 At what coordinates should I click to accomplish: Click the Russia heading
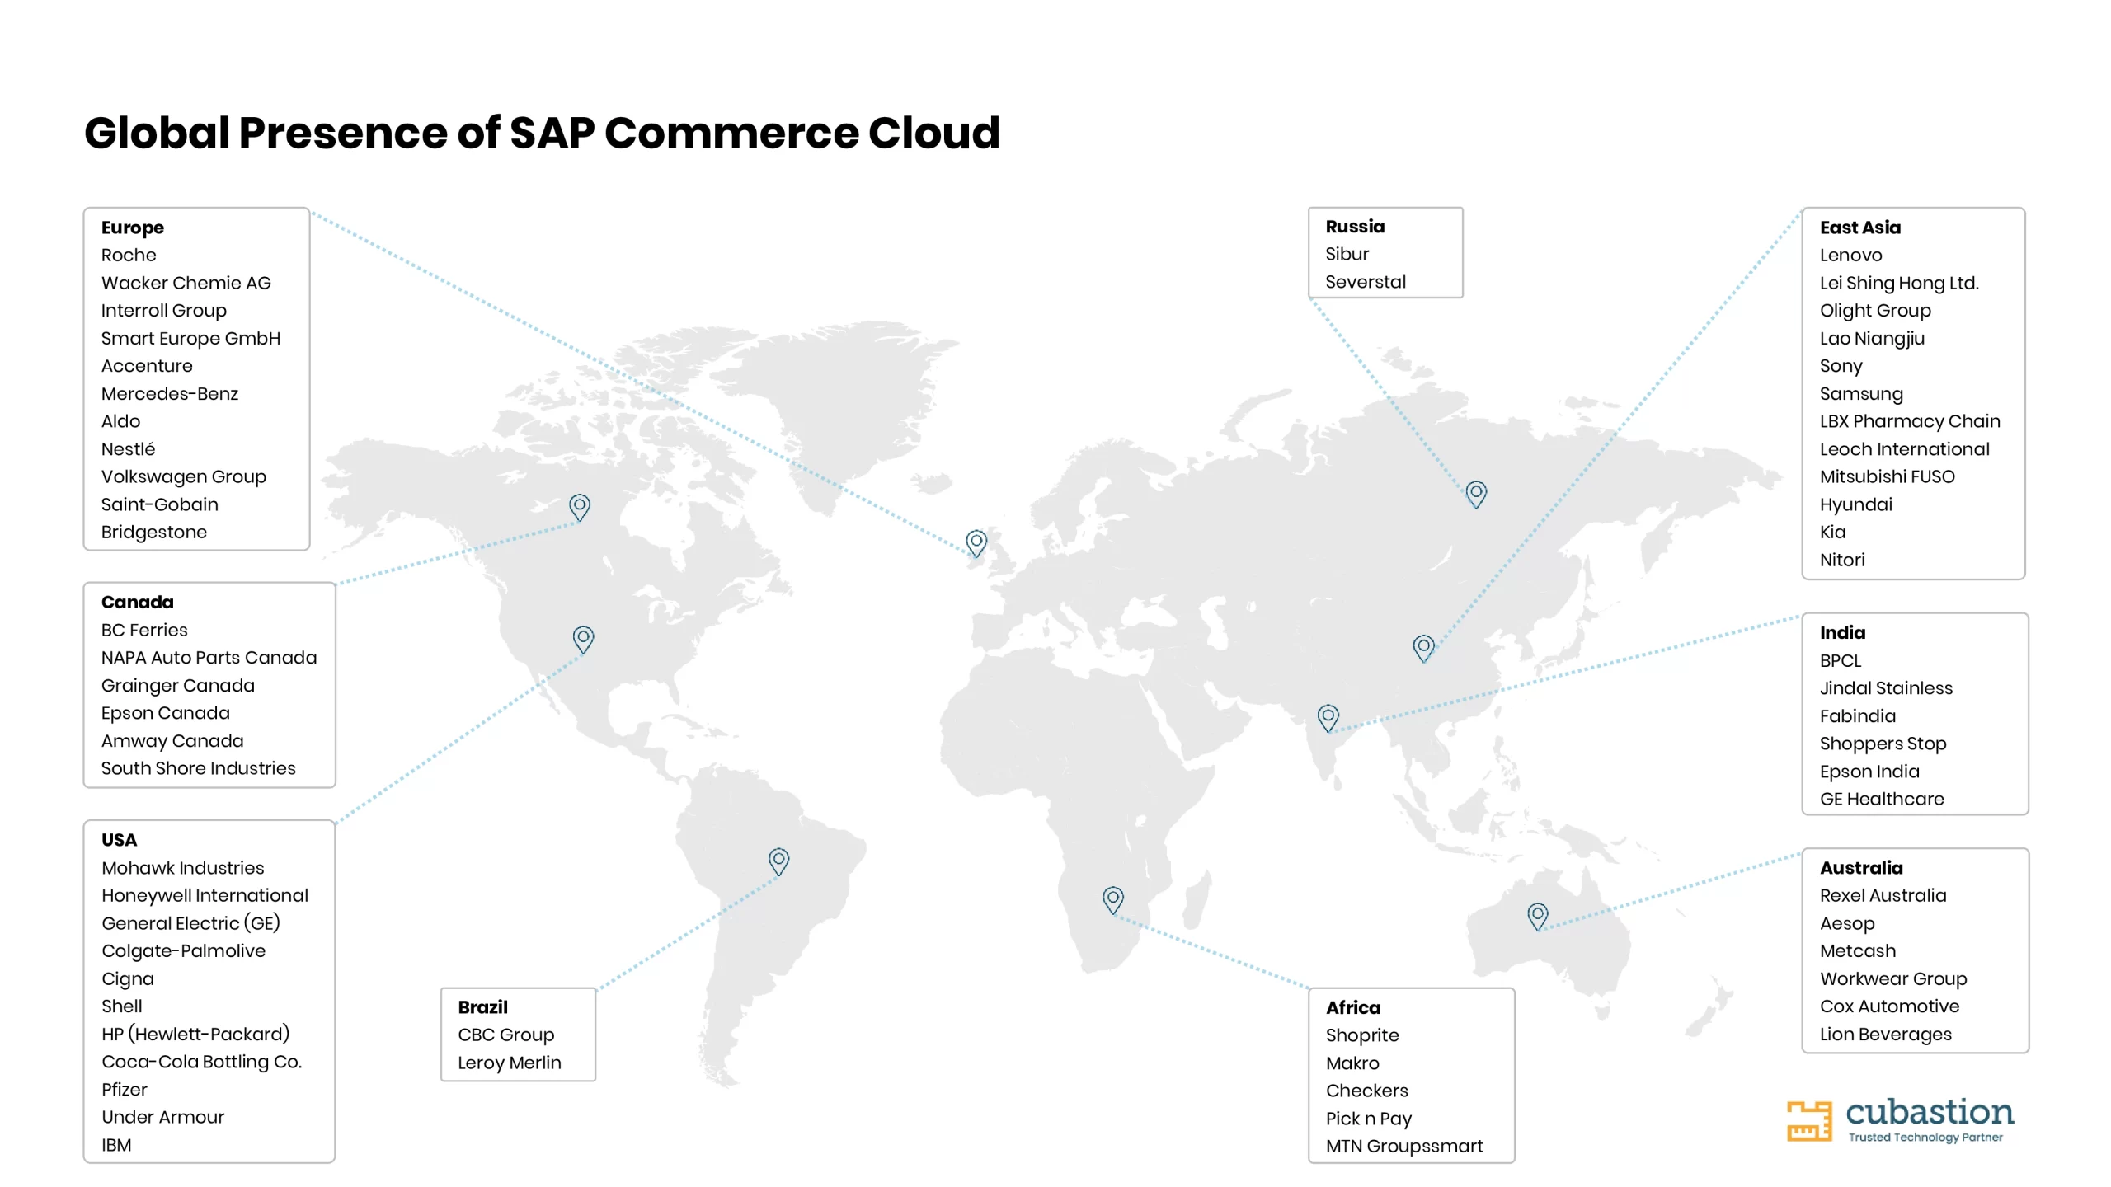click(1355, 227)
